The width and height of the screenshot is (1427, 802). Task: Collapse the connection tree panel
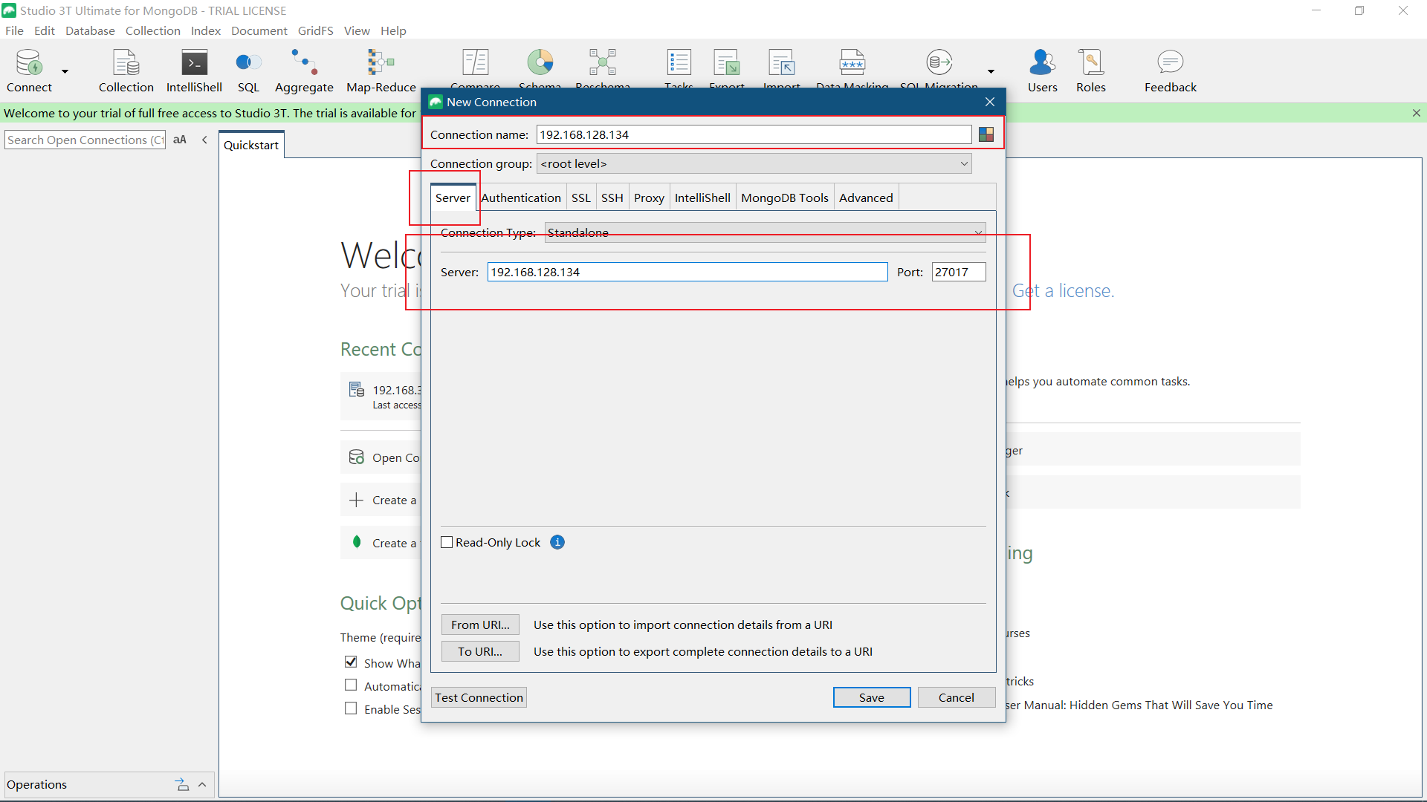[x=204, y=140]
